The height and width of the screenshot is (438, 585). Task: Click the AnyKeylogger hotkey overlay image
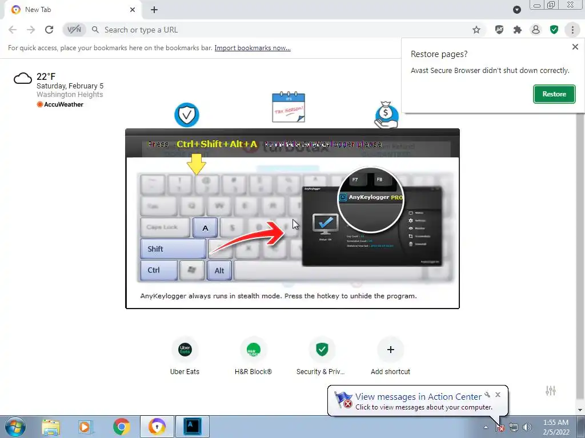(292, 218)
